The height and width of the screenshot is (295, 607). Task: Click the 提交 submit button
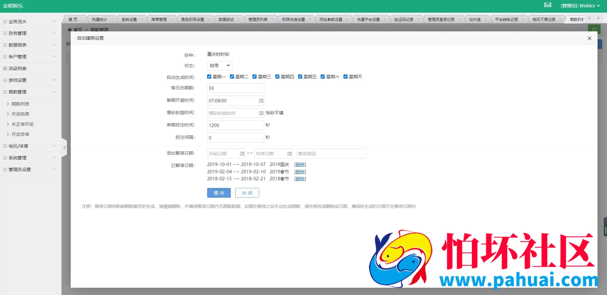coord(219,193)
